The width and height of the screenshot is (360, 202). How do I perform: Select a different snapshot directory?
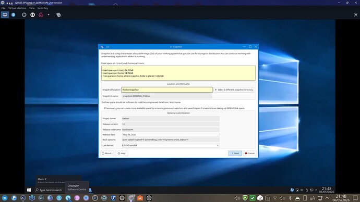(x=234, y=90)
